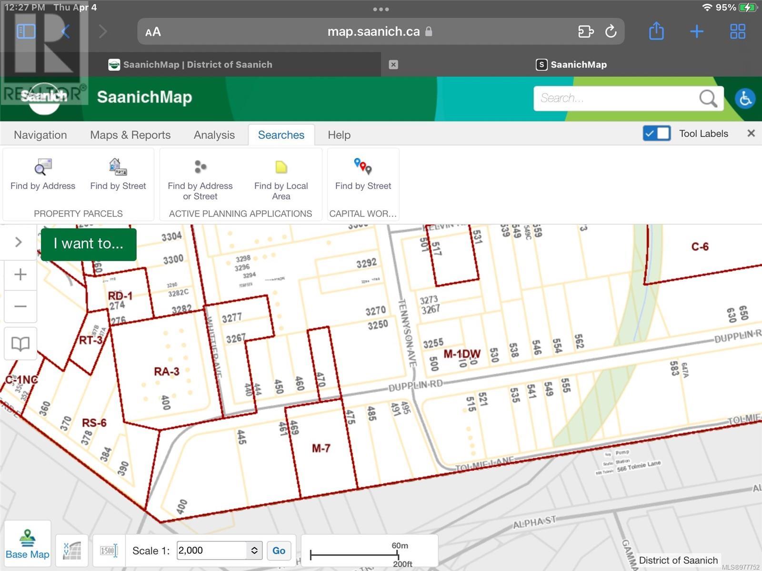
Task: Close the toolbar with the X
Action: tap(751, 134)
